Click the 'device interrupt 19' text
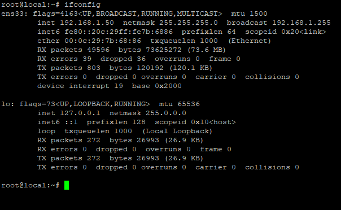Image resolution: width=341 pixels, height=210 pixels. point(80,86)
